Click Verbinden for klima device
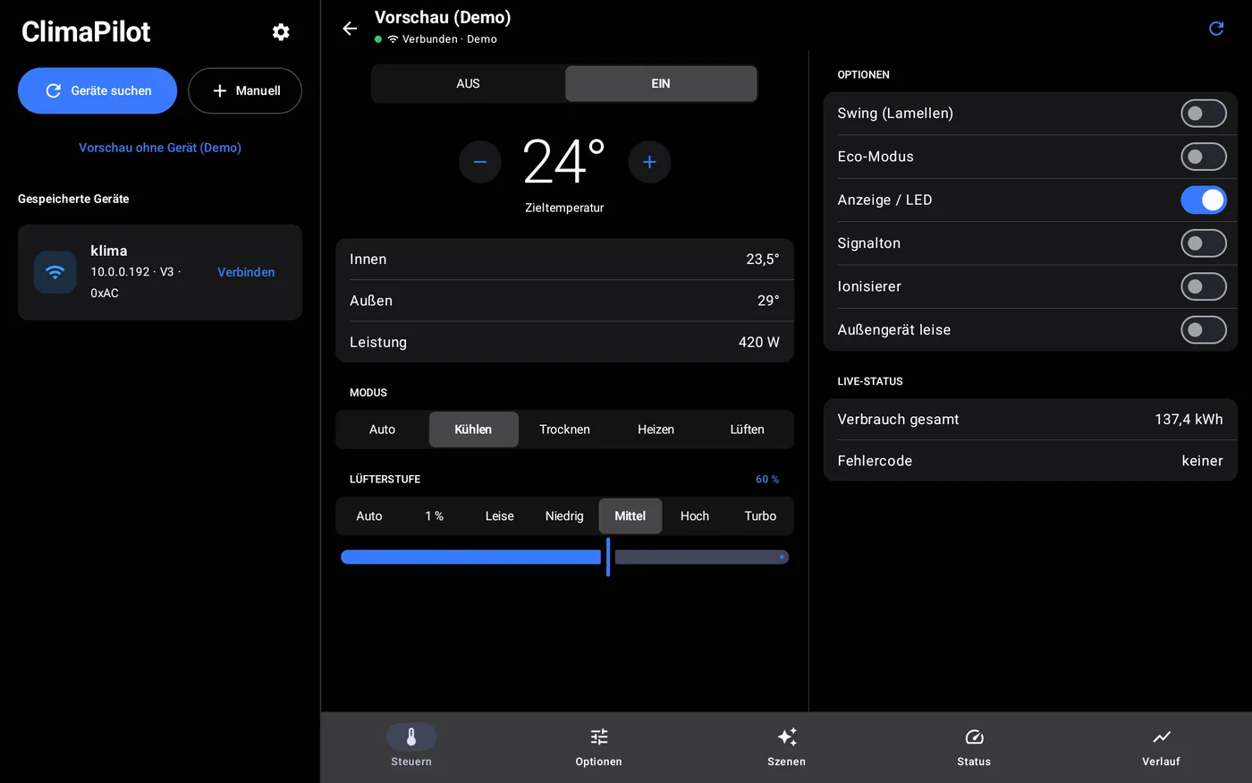 click(x=246, y=272)
